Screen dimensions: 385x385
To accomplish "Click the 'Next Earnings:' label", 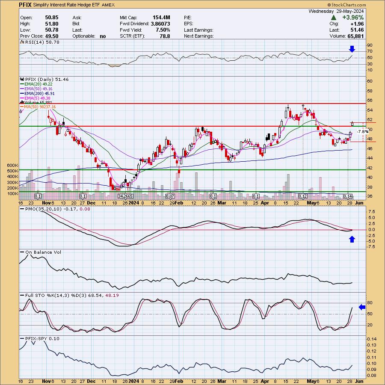I will pos(198,36).
